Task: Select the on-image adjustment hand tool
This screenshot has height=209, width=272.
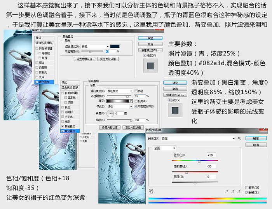Action: point(151,191)
